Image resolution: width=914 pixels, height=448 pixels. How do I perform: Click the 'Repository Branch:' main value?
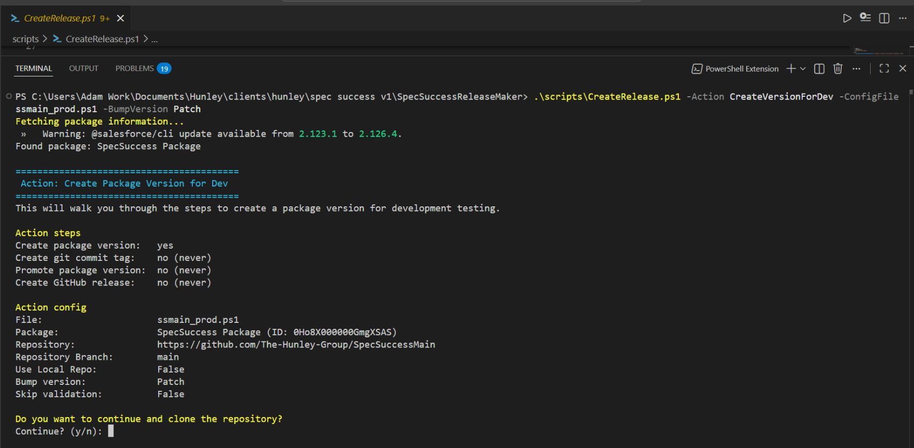(x=168, y=357)
